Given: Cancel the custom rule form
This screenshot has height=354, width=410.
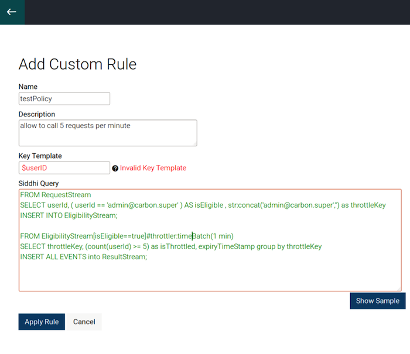Looking at the screenshot, I should tap(84, 322).
